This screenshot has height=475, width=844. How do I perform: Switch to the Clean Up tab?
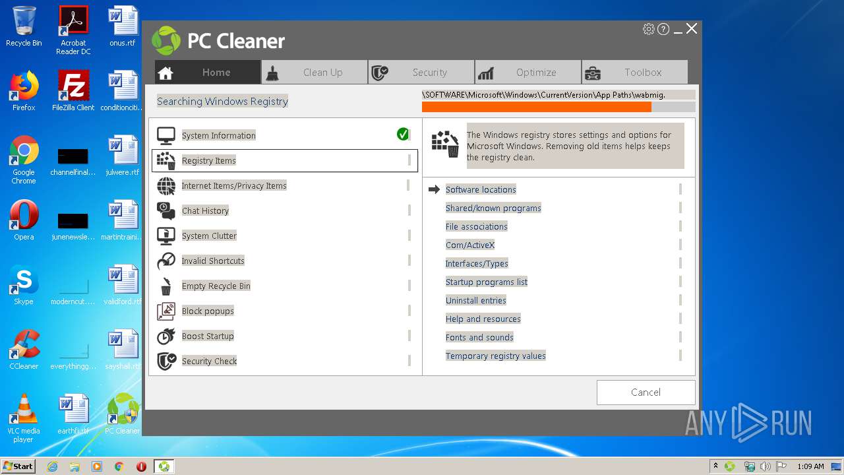point(315,73)
